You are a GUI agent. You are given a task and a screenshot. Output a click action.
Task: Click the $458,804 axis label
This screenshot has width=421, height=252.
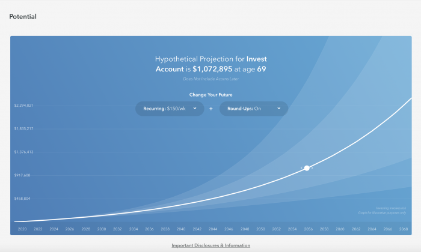click(22, 199)
